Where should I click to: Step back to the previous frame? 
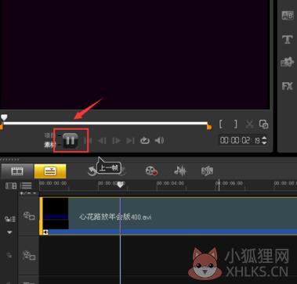(x=102, y=141)
